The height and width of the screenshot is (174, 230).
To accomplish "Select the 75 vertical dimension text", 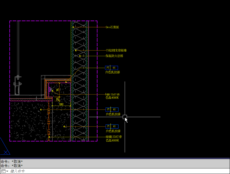I will [58, 90].
